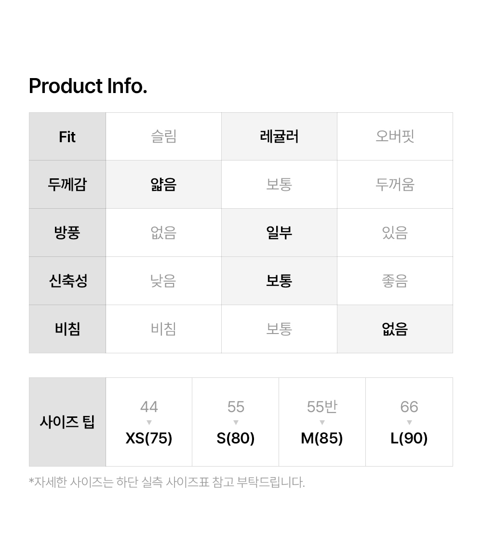Select size M(85)
This screenshot has width=482, height=535.
[x=322, y=438]
